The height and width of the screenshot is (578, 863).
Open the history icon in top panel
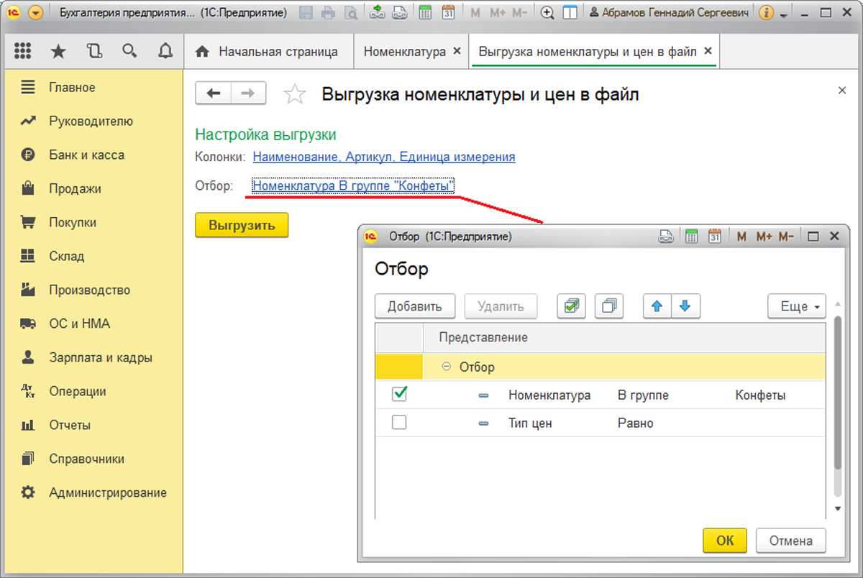click(94, 51)
